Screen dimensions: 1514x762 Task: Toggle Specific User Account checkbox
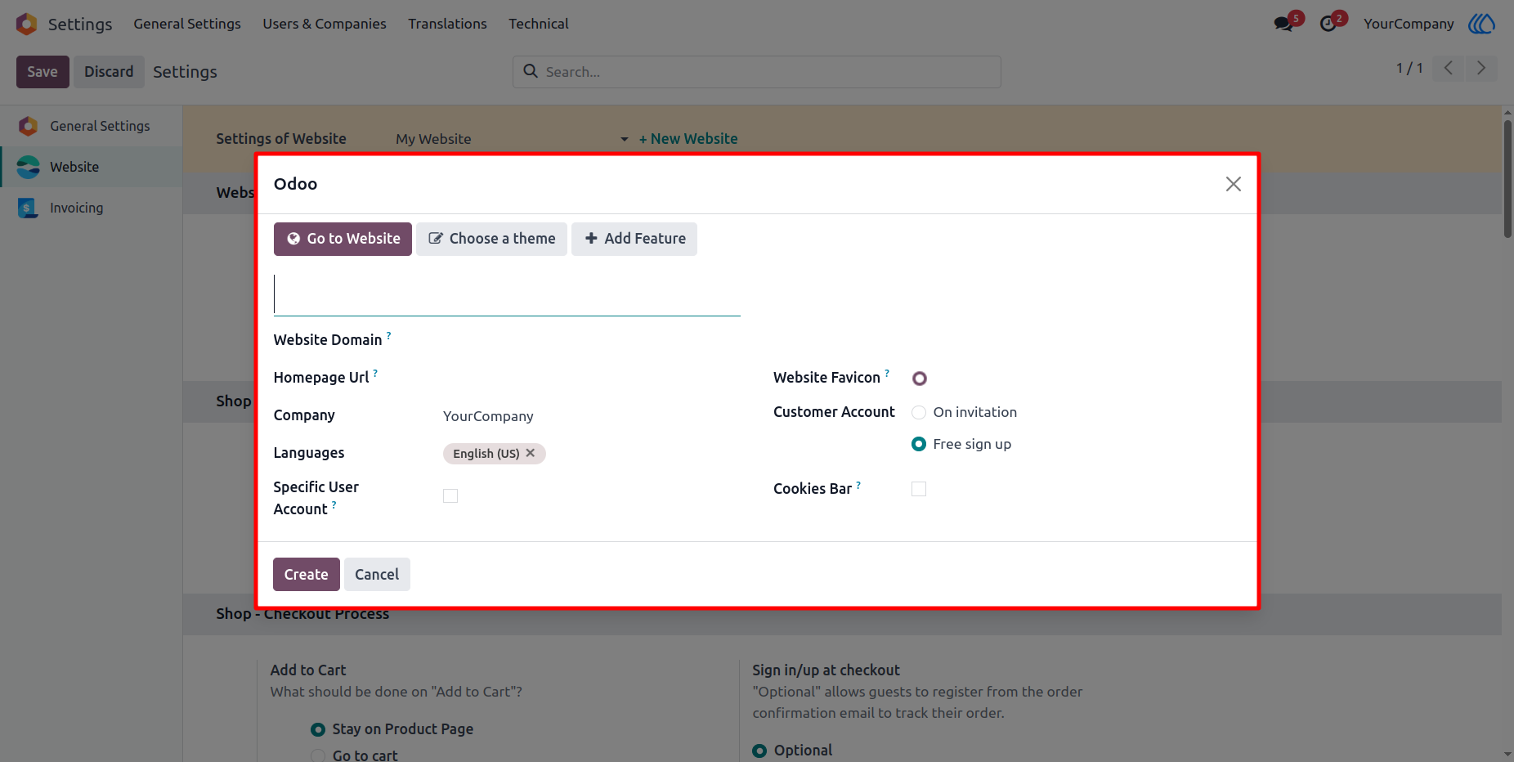[x=450, y=495]
